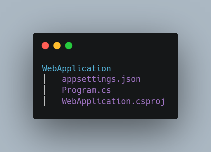Screen dimensions: 211x152
Task: Click the empty dark area below WebApplication.csproj
Action: coord(105,113)
